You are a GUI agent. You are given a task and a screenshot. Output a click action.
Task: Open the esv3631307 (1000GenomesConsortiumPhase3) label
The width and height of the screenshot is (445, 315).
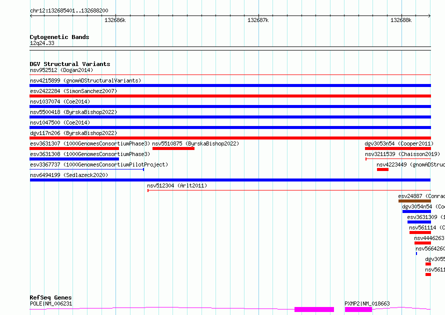90,143
